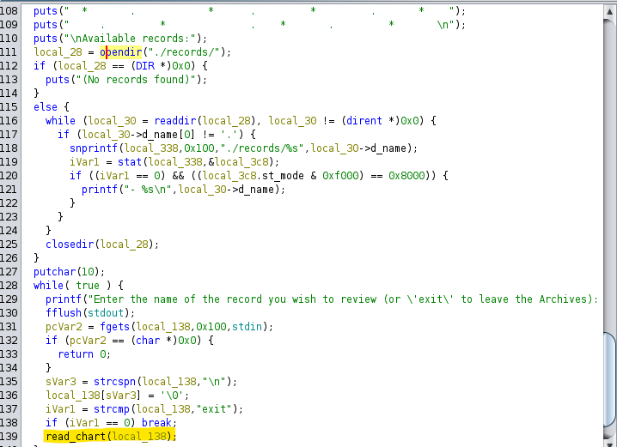Click fgets on line 131

click(114, 327)
